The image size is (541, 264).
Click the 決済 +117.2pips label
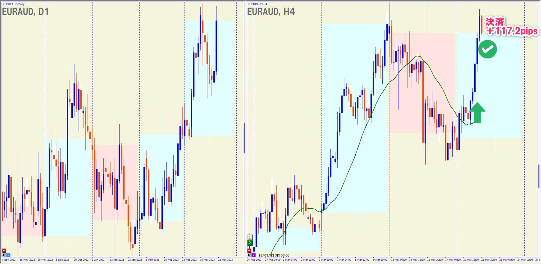point(511,27)
